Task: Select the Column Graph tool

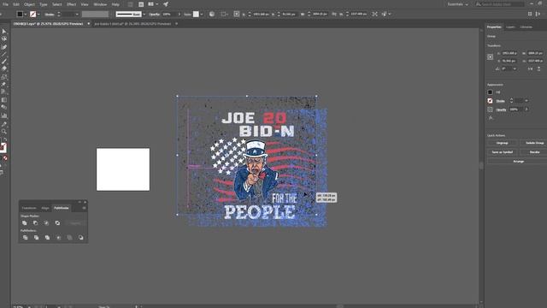Action: (4, 115)
